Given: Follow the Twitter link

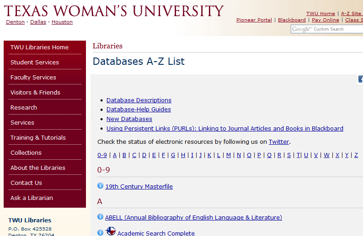Looking at the screenshot, I should 279,142.
